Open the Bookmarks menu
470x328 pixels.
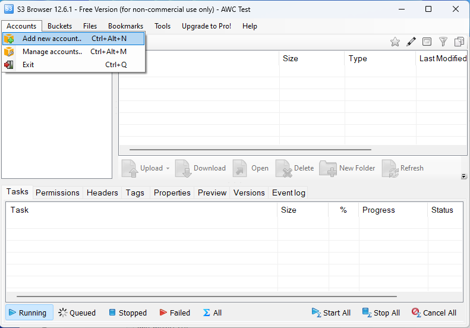coord(125,26)
